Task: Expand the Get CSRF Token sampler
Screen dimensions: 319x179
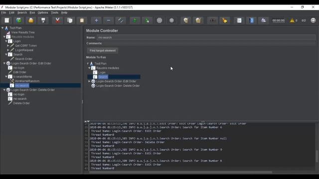Action: pyautogui.click(x=8, y=46)
